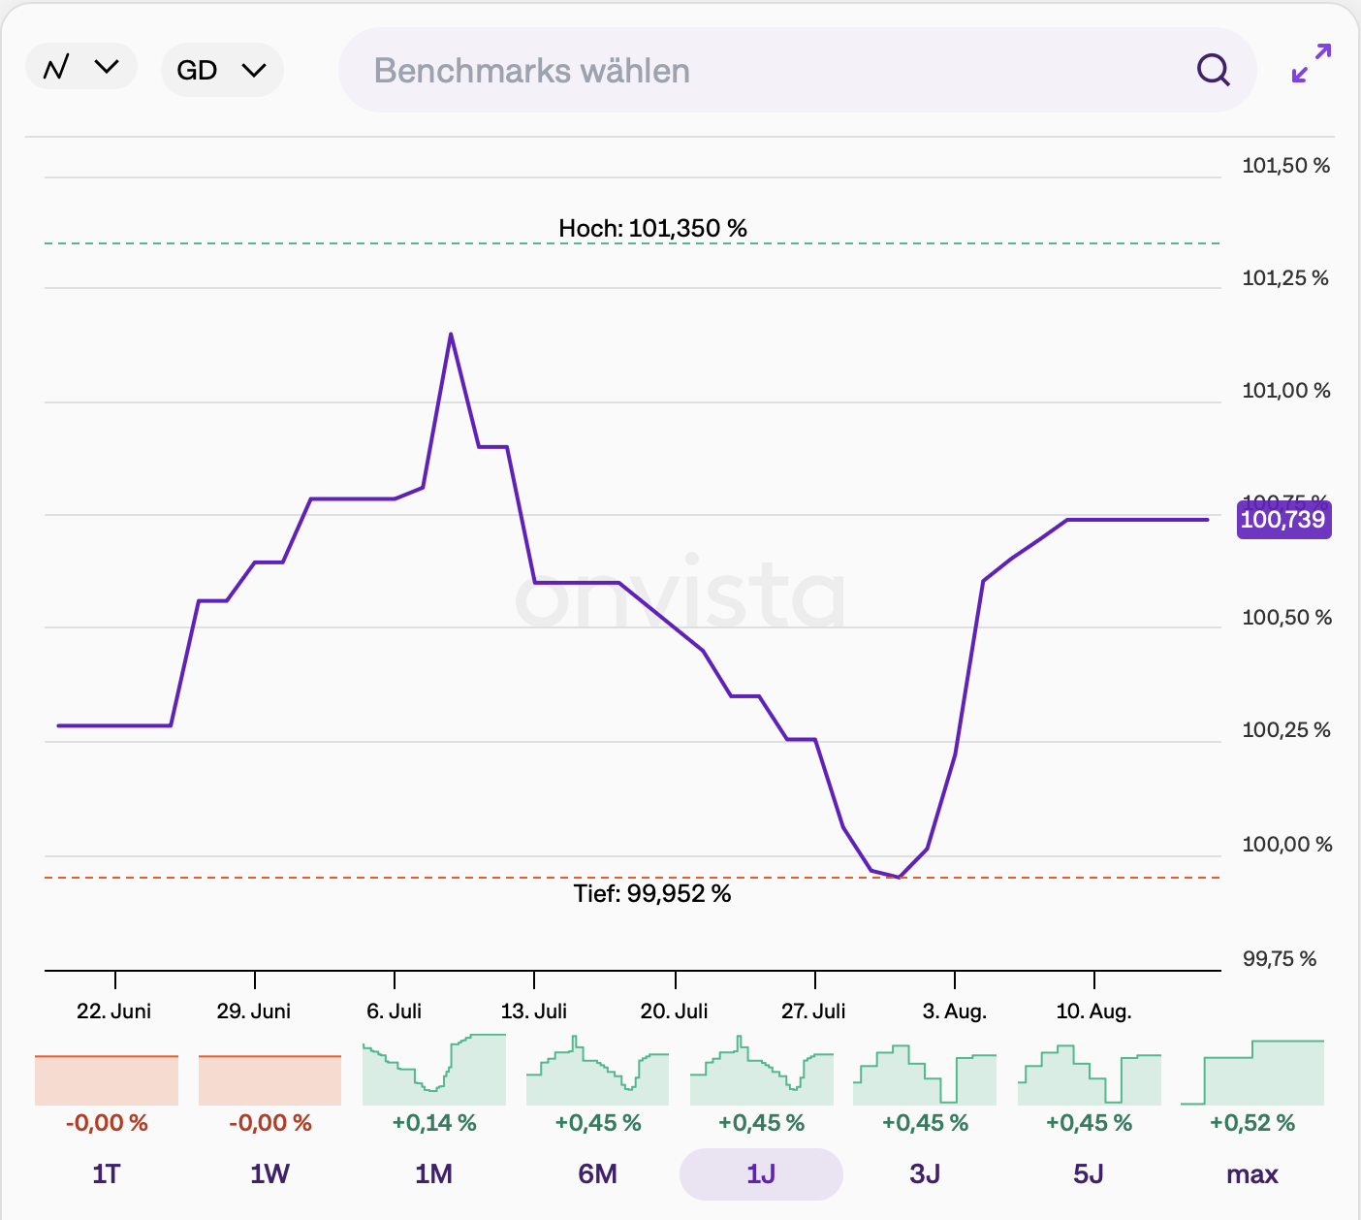
Task: Open the chart type dropdown
Action: pyautogui.click(x=81, y=68)
